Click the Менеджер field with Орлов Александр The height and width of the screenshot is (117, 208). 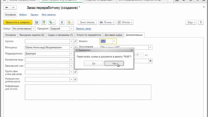pyautogui.click(x=47, y=47)
